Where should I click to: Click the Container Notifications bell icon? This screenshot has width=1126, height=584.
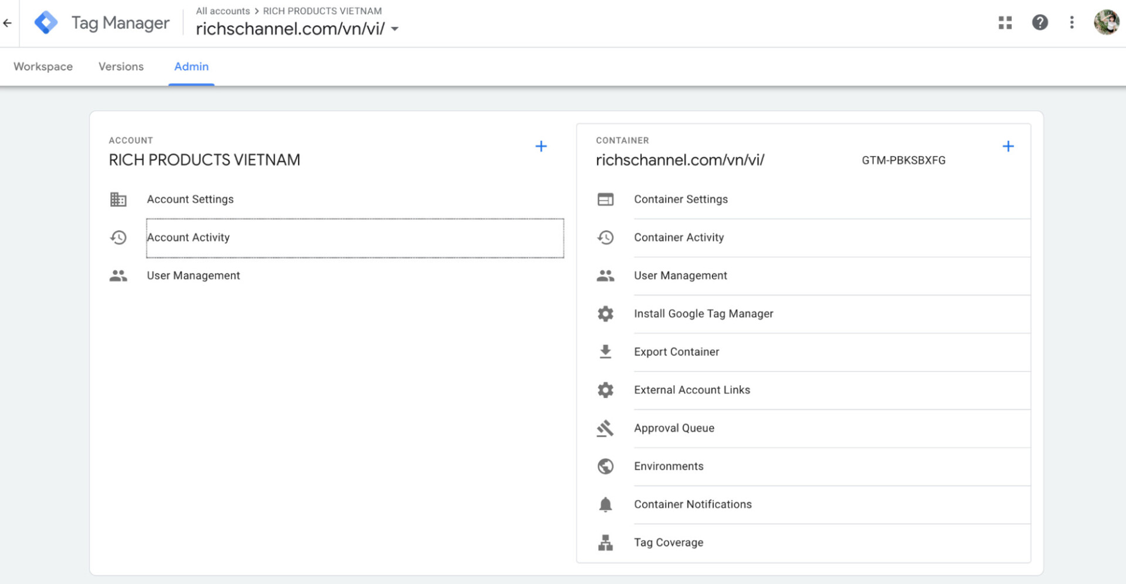[x=606, y=504]
